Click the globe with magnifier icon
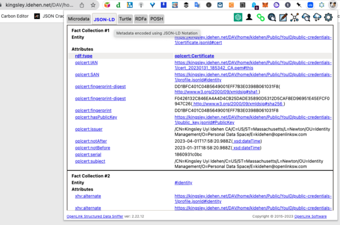The height and width of the screenshot is (225, 340). click(271, 17)
